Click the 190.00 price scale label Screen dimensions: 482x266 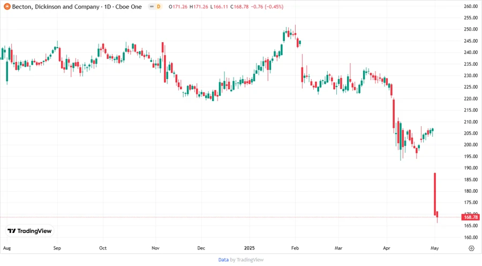[471, 168]
